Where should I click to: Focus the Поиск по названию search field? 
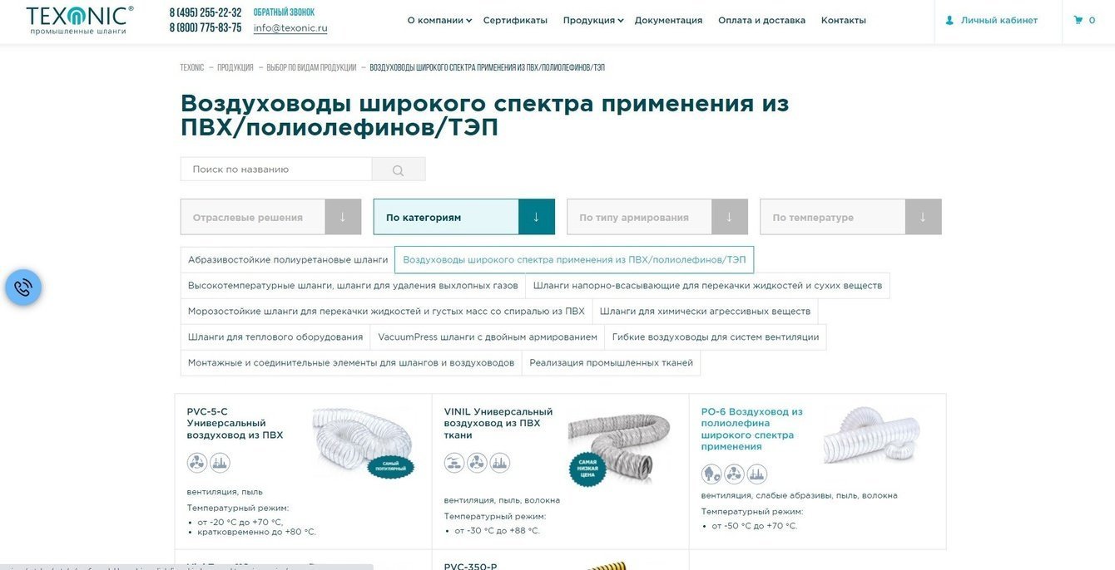tap(276, 170)
